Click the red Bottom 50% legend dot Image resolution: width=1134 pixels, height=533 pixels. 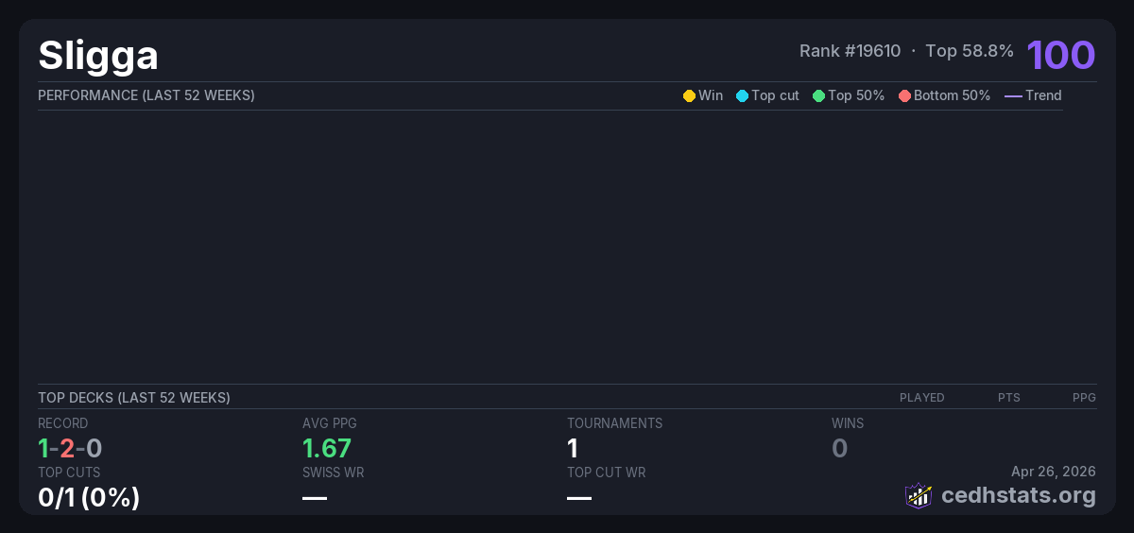click(x=904, y=95)
